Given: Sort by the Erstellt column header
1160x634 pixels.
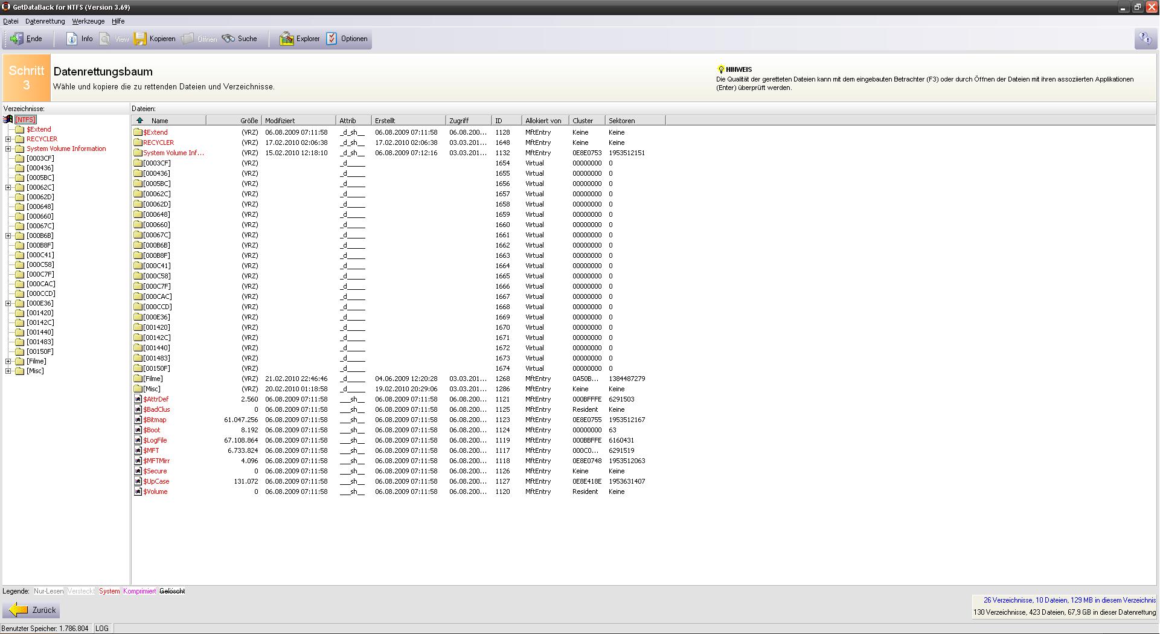Looking at the screenshot, I should click(408, 121).
